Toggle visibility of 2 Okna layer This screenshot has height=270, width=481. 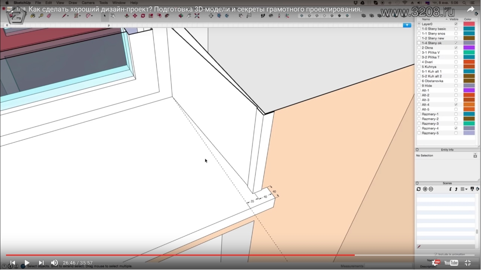tap(456, 48)
